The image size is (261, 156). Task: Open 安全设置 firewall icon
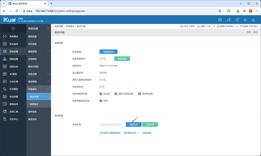pyautogui.click(x=5, y=97)
